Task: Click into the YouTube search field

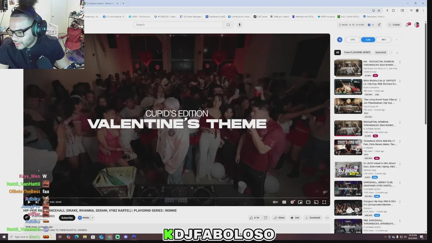Action: tap(178, 25)
